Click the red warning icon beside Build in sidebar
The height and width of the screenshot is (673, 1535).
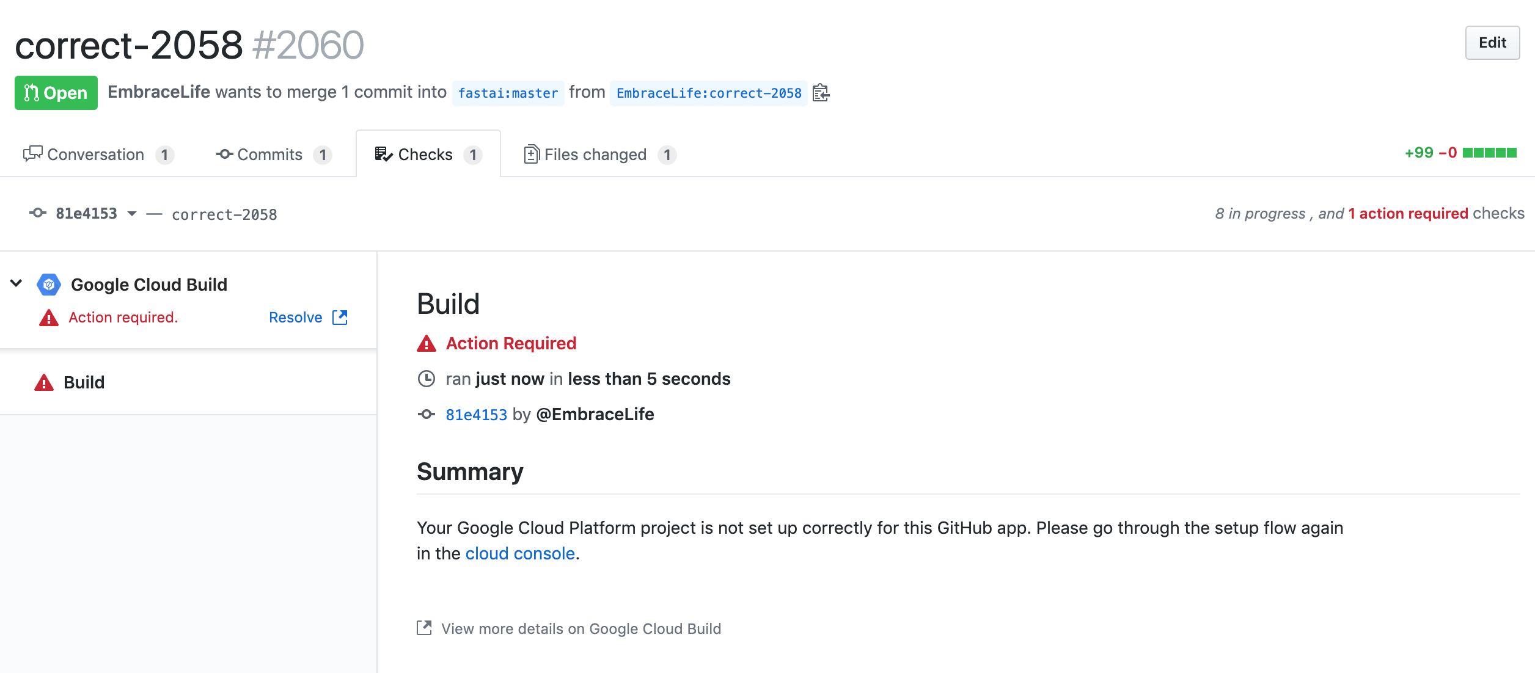click(44, 383)
